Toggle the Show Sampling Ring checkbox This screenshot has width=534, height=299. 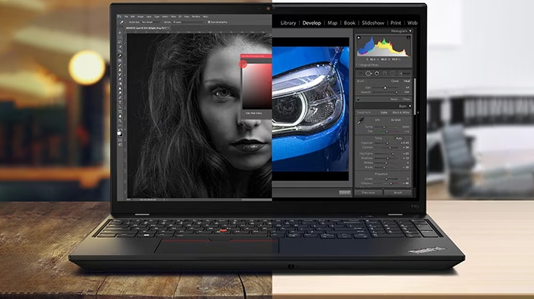pos(209,22)
